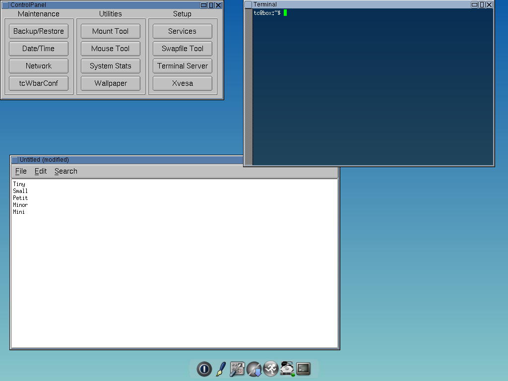
Task: Open the Search menu in editor
Action: pyautogui.click(x=66, y=171)
